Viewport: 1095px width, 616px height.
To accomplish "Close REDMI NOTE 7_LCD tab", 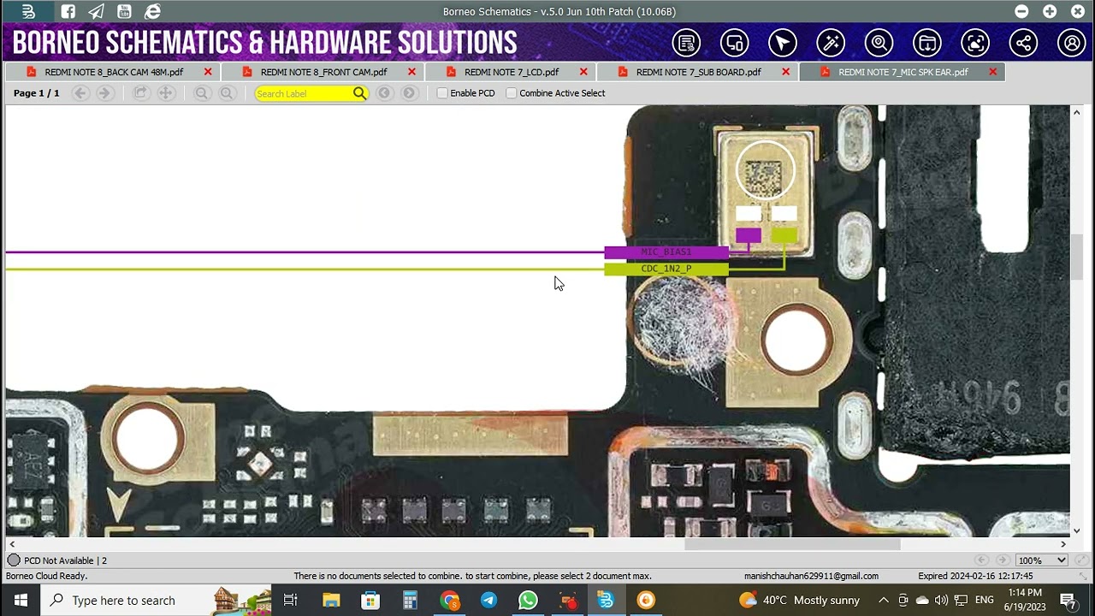I will pos(583,72).
